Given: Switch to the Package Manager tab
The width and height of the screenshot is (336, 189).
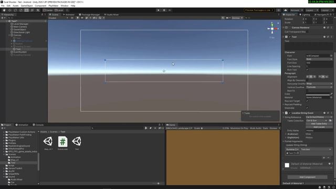Looking at the screenshot, I should pyautogui.click(x=89, y=15).
